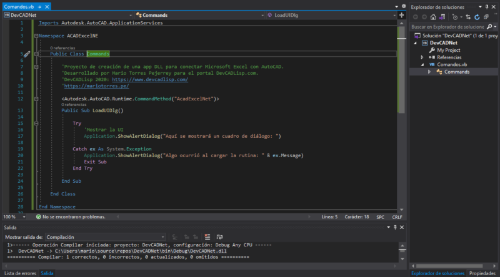Open the search options dropdown in Solution Explorer
The height and width of the screenshot is (277, 500).
[495, 27]
